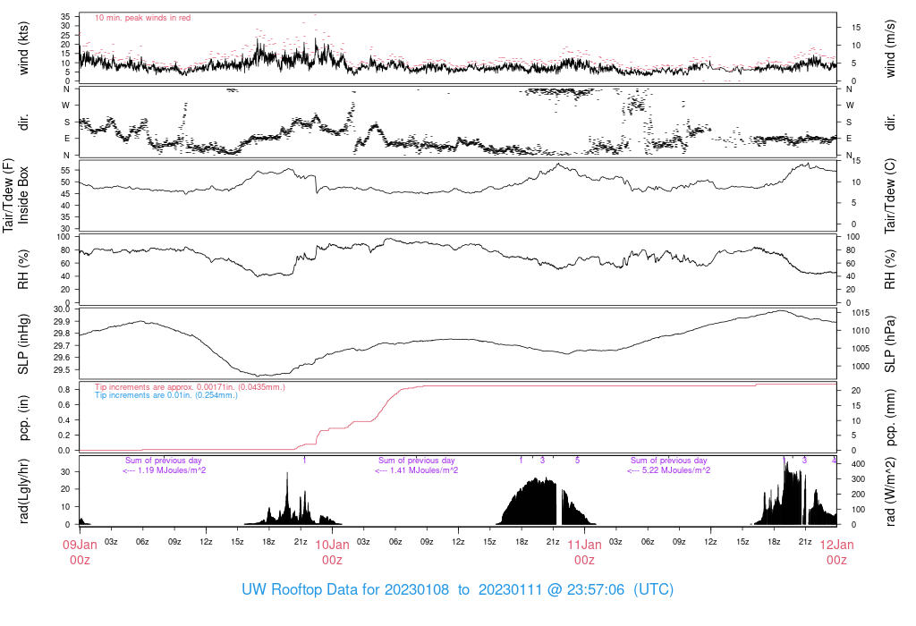Screen dimensions: 916x626
Task: Click the '55' tick on temperature F axis
Action: coord(65,171)
